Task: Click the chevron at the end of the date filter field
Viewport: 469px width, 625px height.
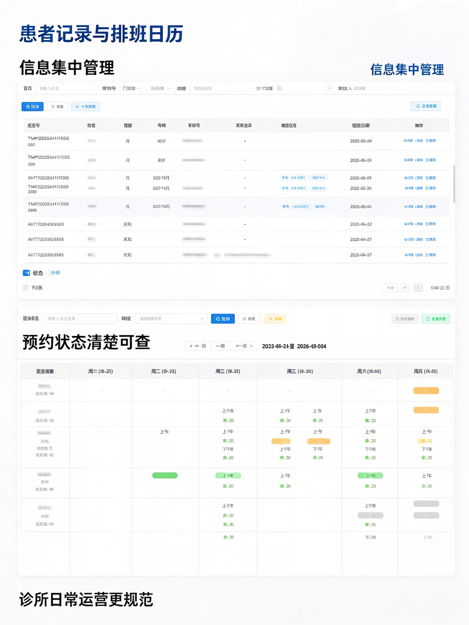Action: 329,88
